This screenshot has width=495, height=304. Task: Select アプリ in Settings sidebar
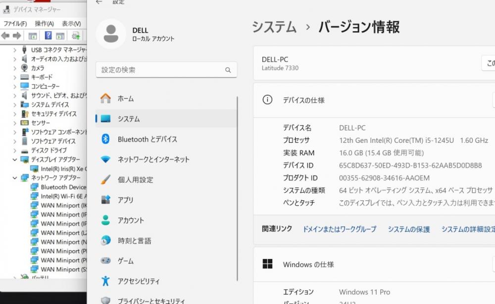[x=166, y=200]
